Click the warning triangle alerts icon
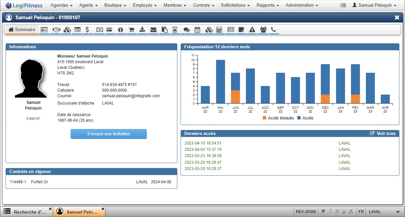The height and width of the screenshot is (217, 405). tap(252, 30)
